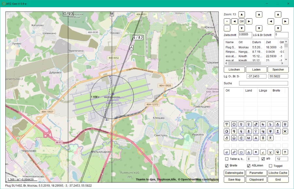Zoom in with the plus button
This screenshot has height=189, width=294.
click(x=227, y=21)
